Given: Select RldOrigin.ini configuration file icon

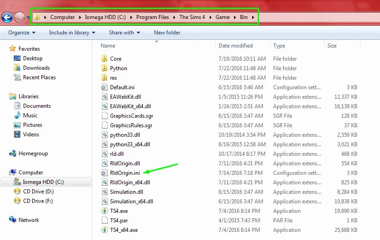Looking at the screenshot, I should pos(105,173).
